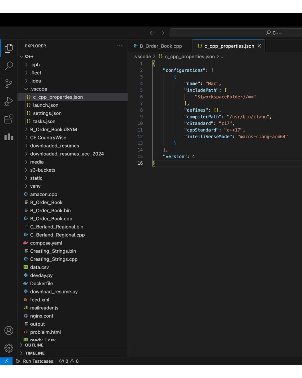Expand the B_Order_Book.dSYM folder
Viewport: 302px width, 378px height.
point(73,130)
